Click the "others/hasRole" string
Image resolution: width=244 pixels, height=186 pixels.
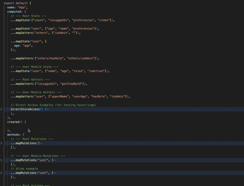coord(50,58)
